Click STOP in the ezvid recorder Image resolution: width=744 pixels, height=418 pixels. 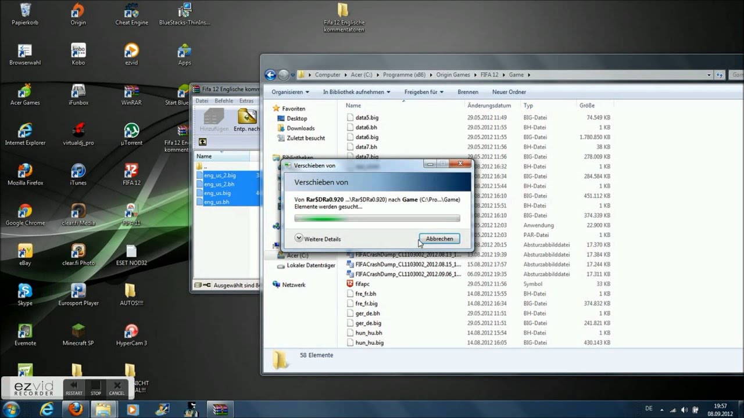[95, 388]
